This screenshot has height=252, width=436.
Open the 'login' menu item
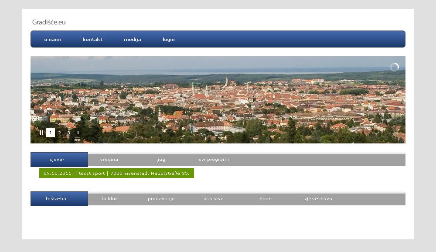click(168, 40)
